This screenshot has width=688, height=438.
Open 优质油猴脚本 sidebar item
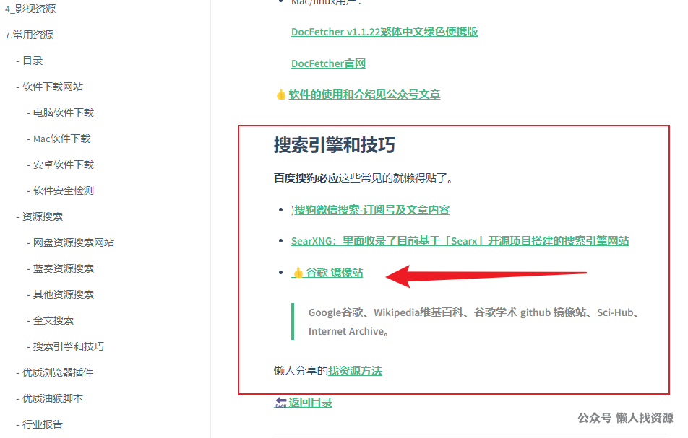click(x=52, y=398)
